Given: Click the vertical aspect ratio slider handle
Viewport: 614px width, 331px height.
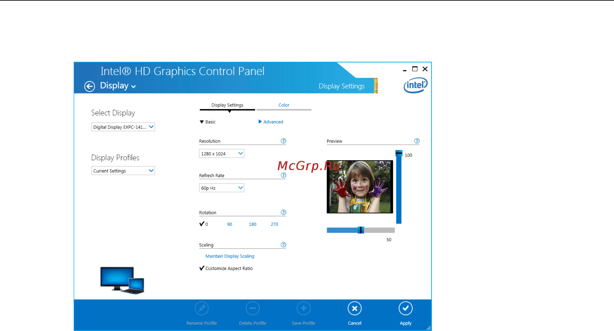Looking at the screenshot, I should point(399,154).
